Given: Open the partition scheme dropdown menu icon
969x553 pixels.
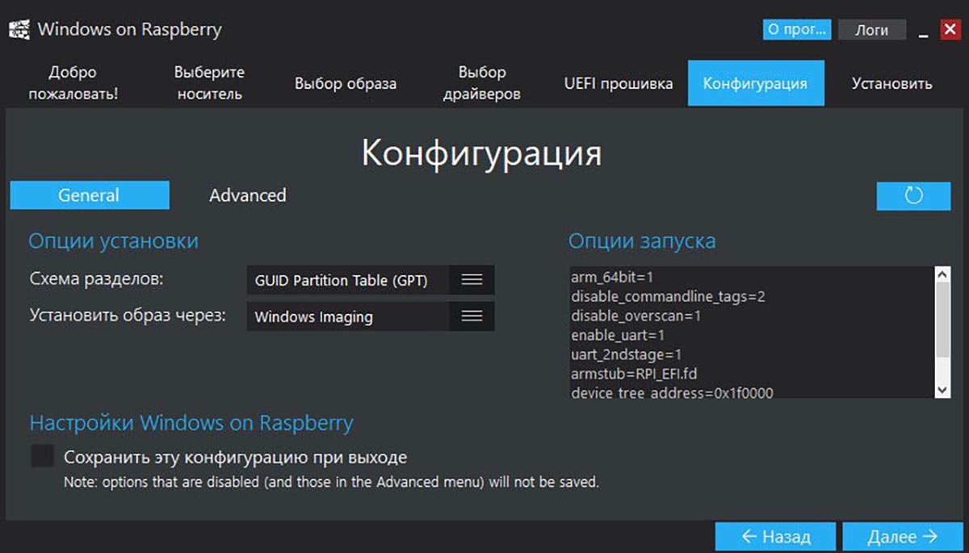Looking at the screenshot, I should click(472, 280).
